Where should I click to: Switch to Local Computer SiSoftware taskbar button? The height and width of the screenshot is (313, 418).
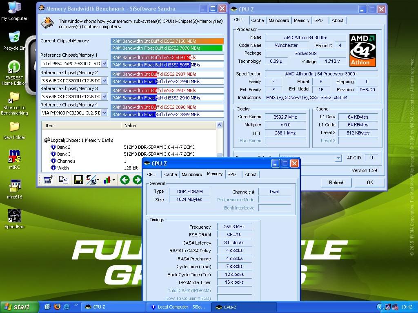click(178, 307)
